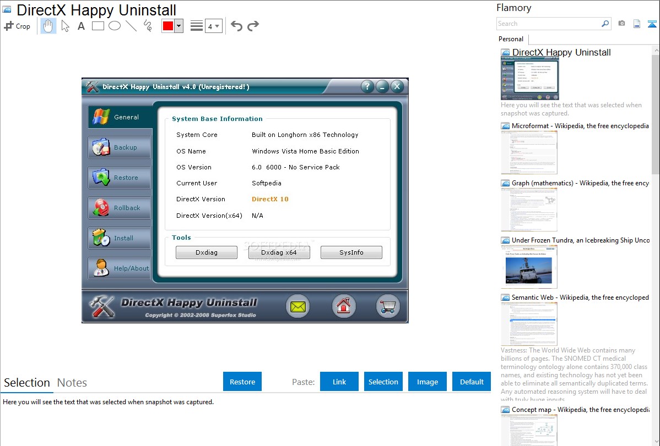Click the Paste Selection button
The width and height of the screenshot is (660, 446).
(x=383, y=382)
